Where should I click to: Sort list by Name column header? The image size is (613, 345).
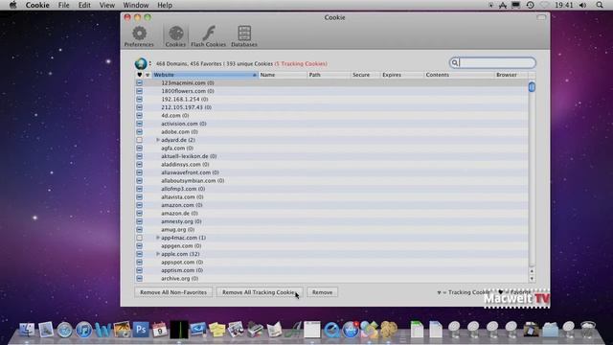point(284,75)
